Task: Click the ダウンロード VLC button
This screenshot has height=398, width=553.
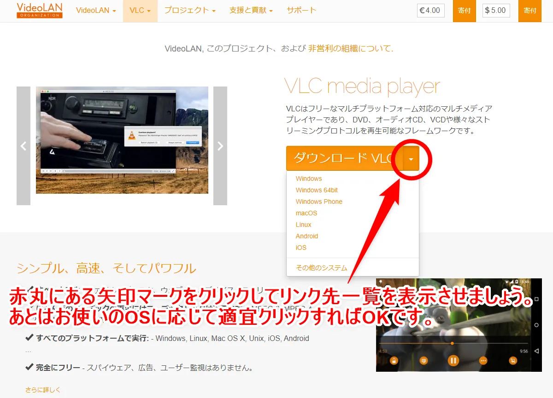Action: [344, 158]
